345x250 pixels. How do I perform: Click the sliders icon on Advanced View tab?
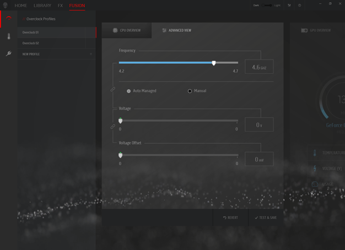(x=164, y=30)
